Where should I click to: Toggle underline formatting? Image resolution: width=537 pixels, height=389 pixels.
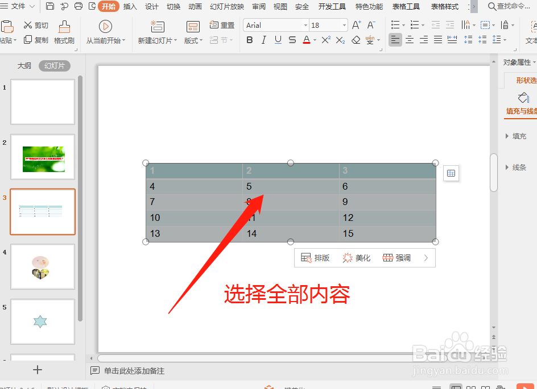point(279,40)
